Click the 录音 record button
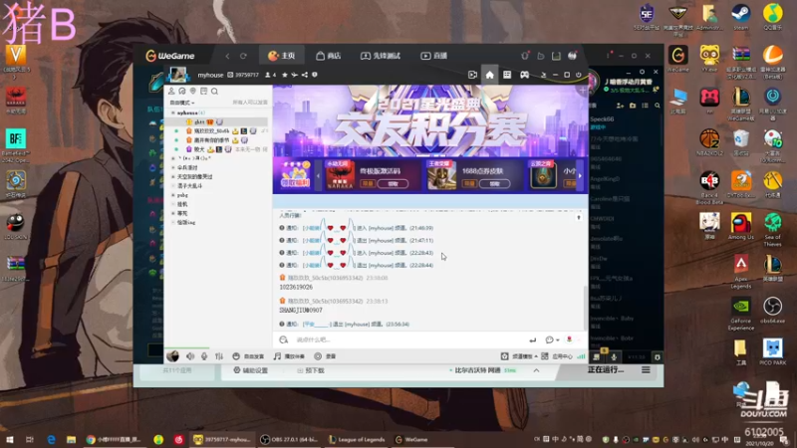 326,356
